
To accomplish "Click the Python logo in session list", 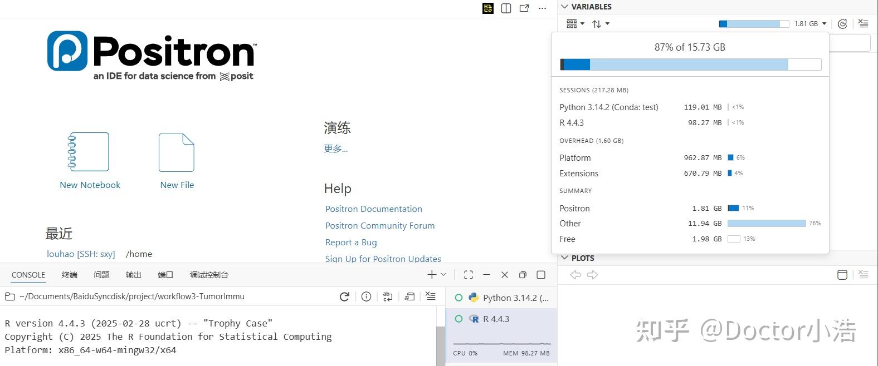I will tap(474, 298).
